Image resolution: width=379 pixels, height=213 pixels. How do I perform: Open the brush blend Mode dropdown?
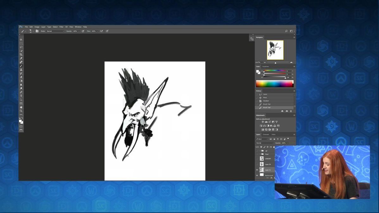point(55,31)
